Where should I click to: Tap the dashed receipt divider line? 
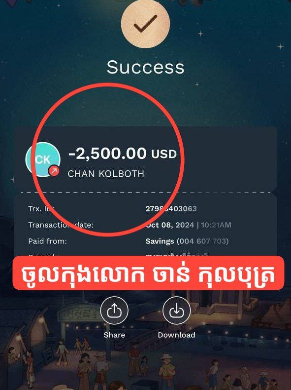click(146, 192)
